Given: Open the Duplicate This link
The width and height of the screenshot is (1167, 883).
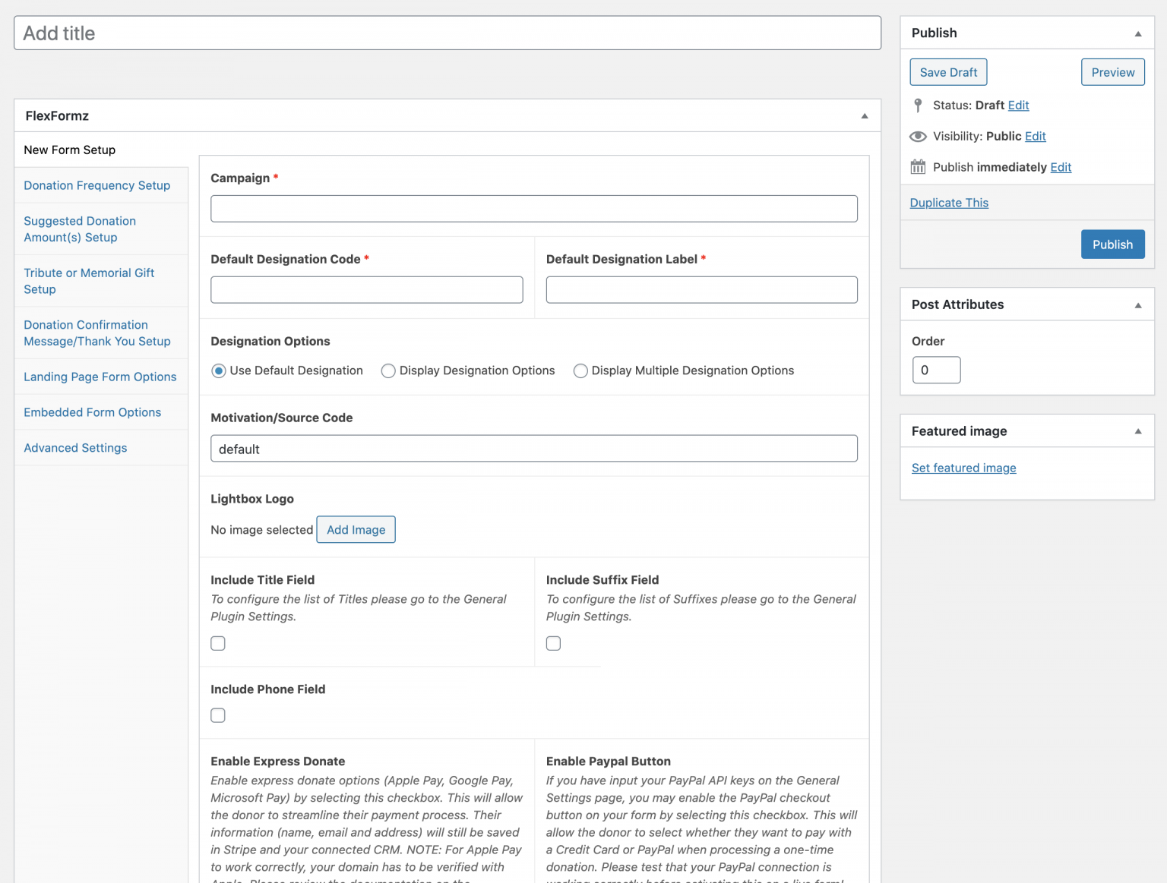Looking at the screenshot, I should coord(949,202).
